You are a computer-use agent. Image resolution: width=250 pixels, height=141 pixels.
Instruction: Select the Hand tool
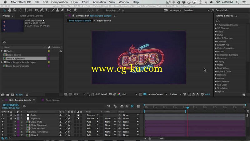click(x=10, y=10)
